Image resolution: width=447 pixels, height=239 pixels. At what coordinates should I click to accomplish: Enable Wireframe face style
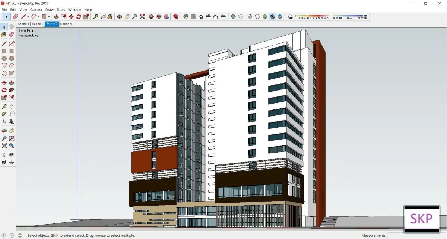(250, 17)
